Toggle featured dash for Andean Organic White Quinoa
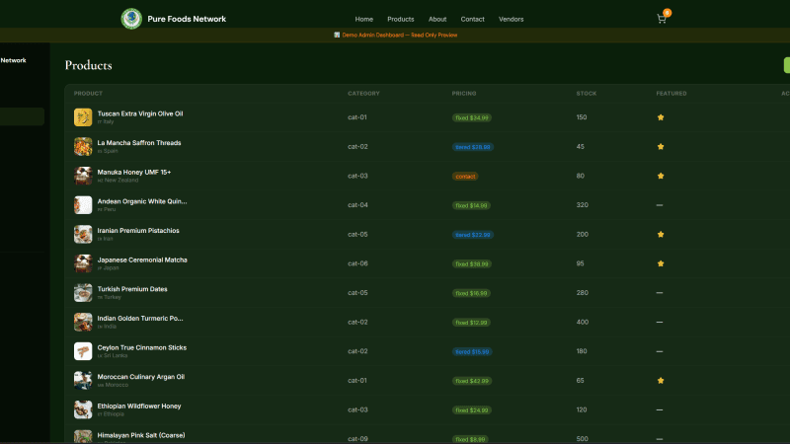 tap(660, 205)
